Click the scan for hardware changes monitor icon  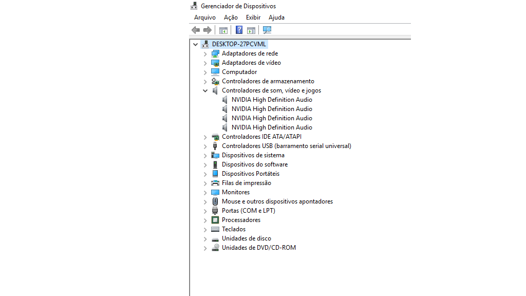click(267, 30)
